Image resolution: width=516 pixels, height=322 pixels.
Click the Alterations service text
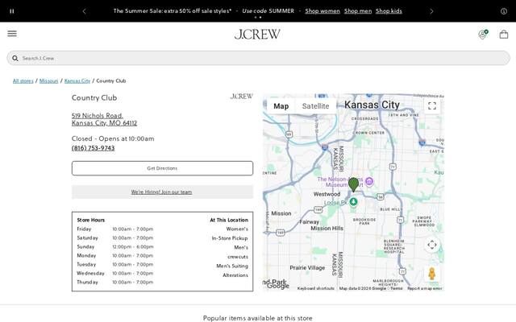click(235, 275)
